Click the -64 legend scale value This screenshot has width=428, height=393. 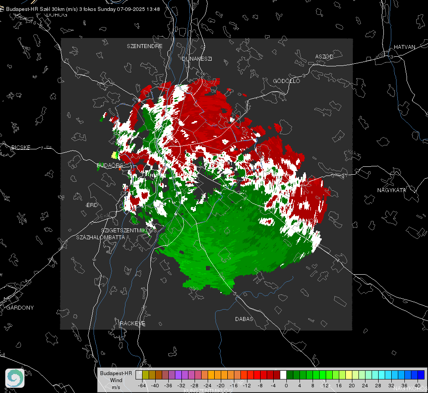pos(142,386)
